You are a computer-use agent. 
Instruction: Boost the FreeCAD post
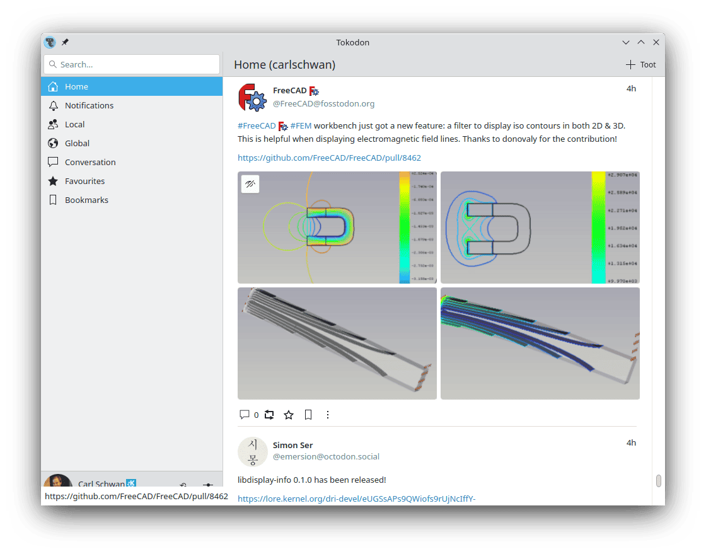click(x=269, y=415)
